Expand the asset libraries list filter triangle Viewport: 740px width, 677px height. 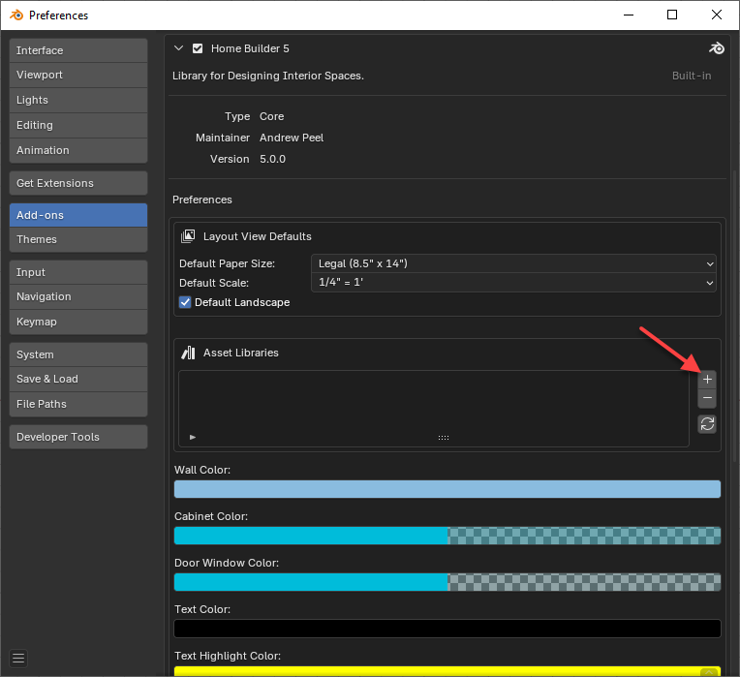click(193, 438)
